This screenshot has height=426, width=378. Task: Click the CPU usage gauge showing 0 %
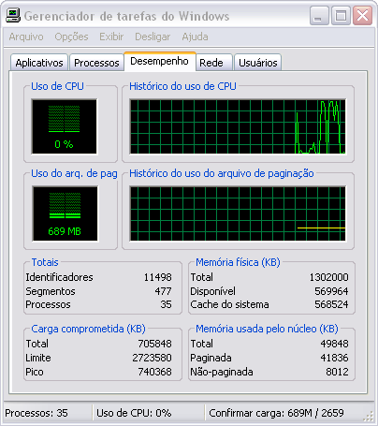coord(64,126)
